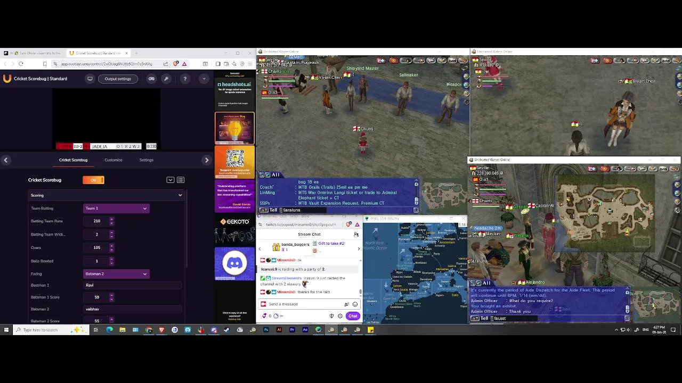Open Twitch chat settings gear icon
682x383 pixels.
point(340,316)
